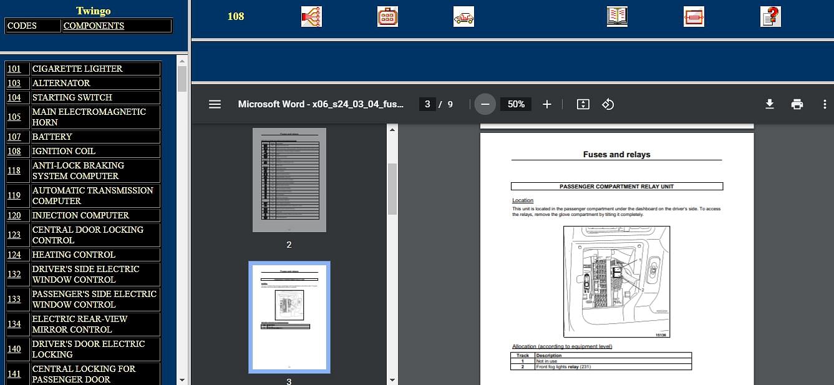Open the help document question mark icon
Image resolution: width=834 pixels, height=385 pixels.
(x=770, y=16)
